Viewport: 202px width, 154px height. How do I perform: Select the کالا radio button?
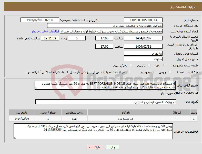click(163, 65)
